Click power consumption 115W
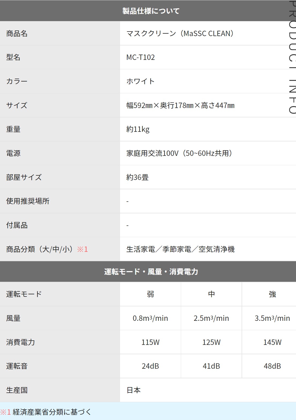Screen dimensions: 296x420 pos(151,342)
